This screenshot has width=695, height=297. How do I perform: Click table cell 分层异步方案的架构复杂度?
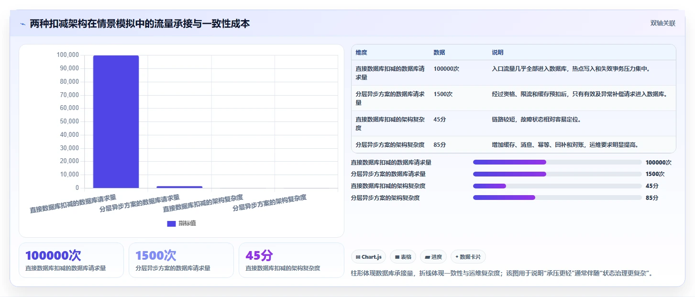tap(390, 144)
